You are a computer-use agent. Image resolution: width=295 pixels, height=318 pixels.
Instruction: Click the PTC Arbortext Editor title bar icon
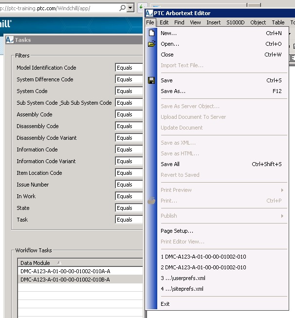pyautogui.click(x=149, y=13)
